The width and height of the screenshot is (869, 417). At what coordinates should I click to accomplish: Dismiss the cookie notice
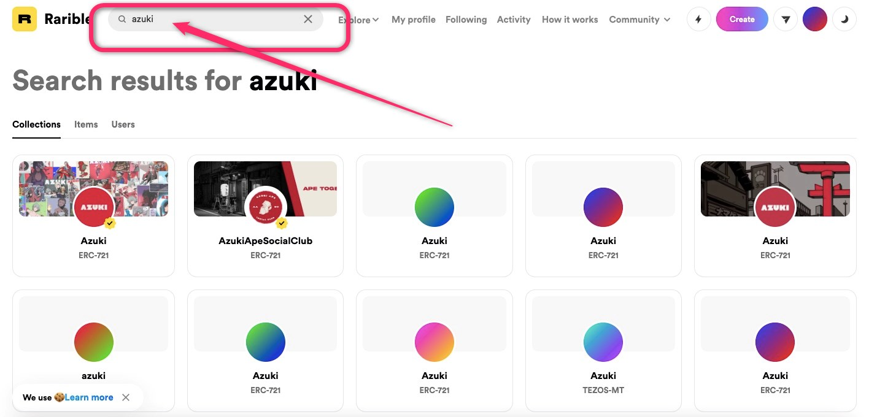click(x=126, y=397)
